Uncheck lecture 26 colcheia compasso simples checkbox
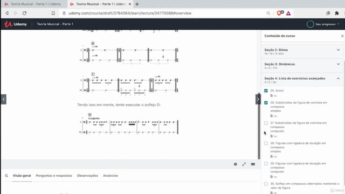 (266, 103)
